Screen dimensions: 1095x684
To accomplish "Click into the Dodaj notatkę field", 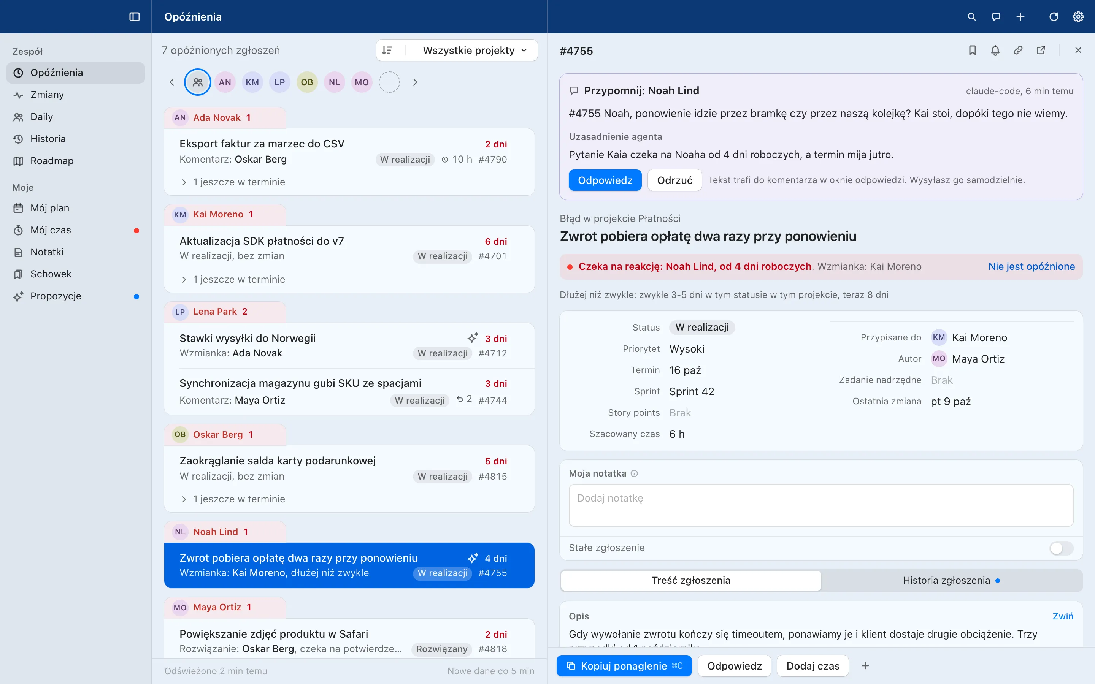I will point(821,505).
